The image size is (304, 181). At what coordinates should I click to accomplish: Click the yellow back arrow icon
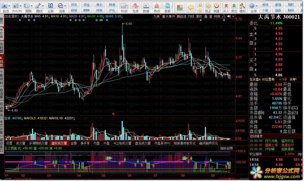tap(191, 8)
